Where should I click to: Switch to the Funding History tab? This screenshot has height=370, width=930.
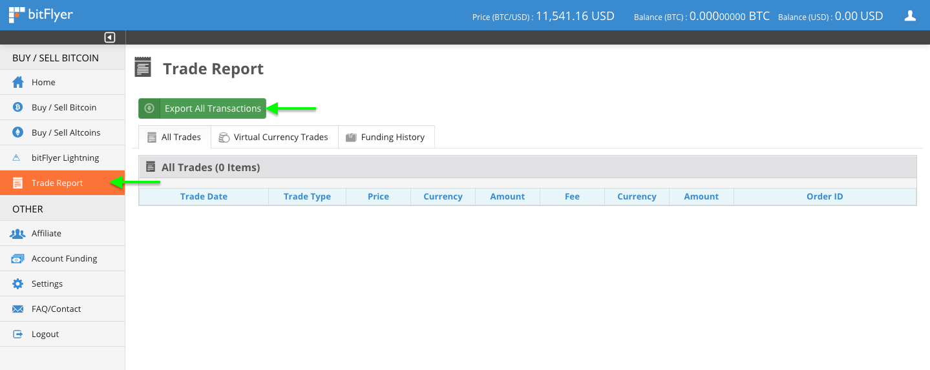(386, 137)
